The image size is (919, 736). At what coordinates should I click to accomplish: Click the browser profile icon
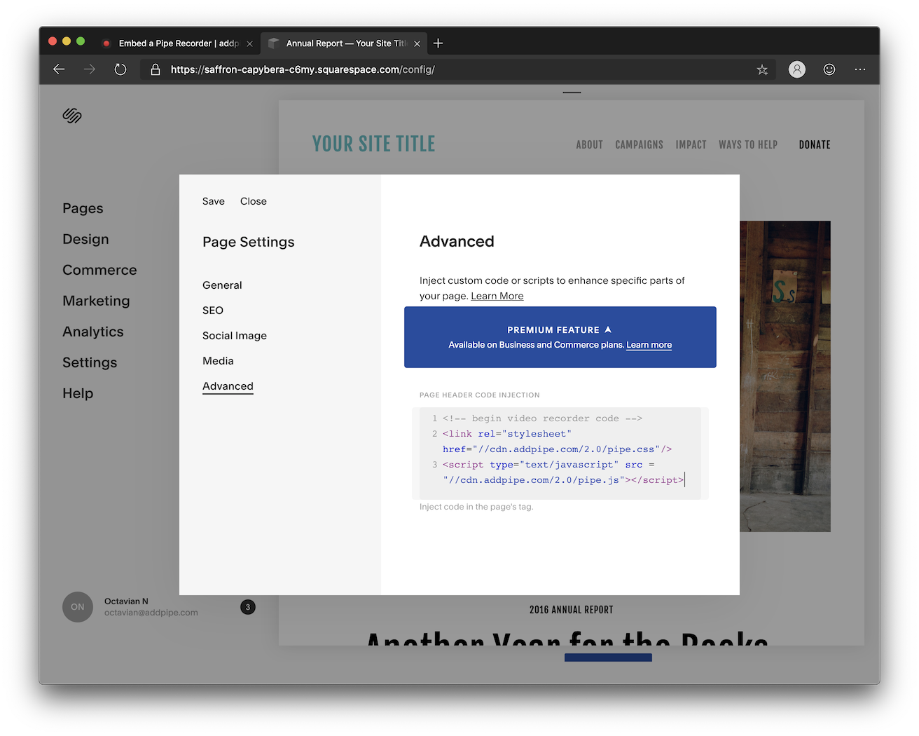click(796, 69)
